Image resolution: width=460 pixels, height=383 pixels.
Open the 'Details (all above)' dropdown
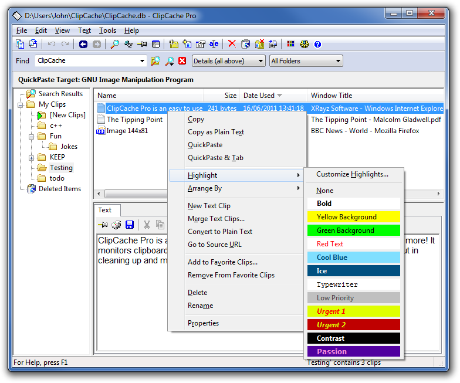tap(261, 61)
